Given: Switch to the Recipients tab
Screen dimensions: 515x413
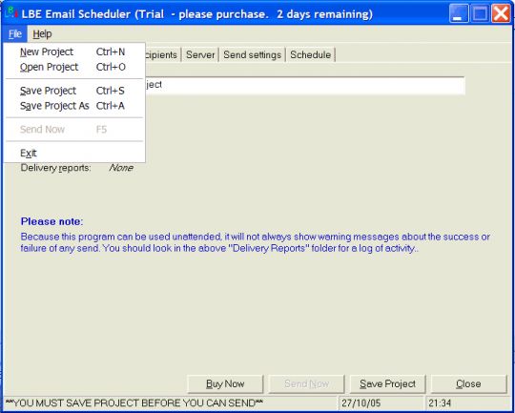Looking at the screenshot, I should [162, 55].
